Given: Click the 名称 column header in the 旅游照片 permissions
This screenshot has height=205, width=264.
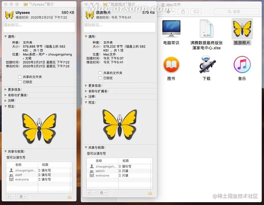Looking at the screenshot, I should coord(99,161).
